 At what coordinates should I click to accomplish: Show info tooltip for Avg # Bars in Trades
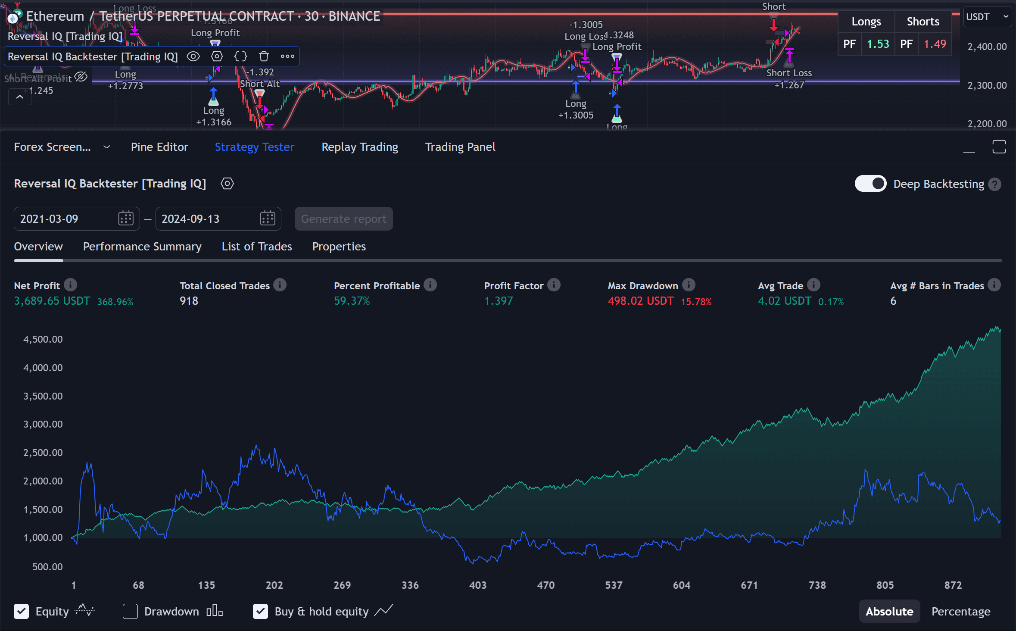[x=994, y=285]
